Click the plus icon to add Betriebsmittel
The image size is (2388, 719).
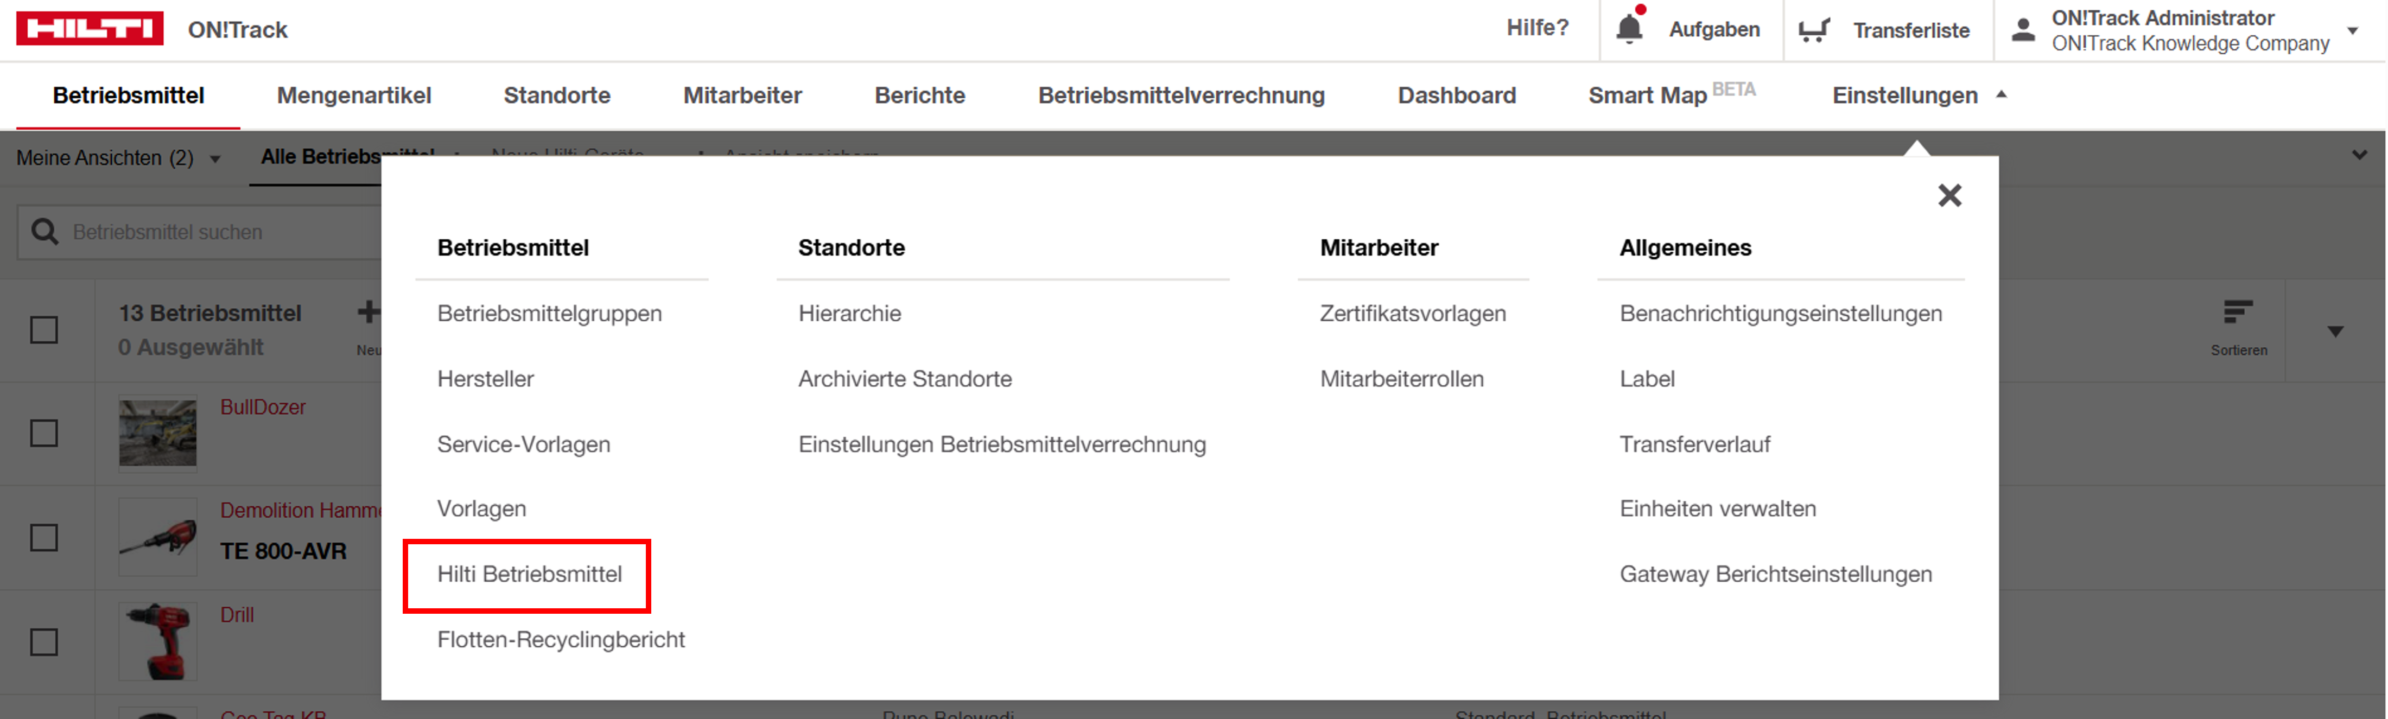tap(369, 312)
